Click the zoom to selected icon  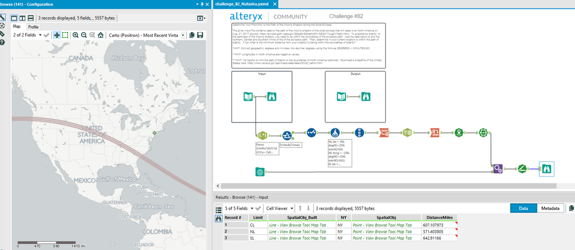pyautogui.click(x=92, y=35)
